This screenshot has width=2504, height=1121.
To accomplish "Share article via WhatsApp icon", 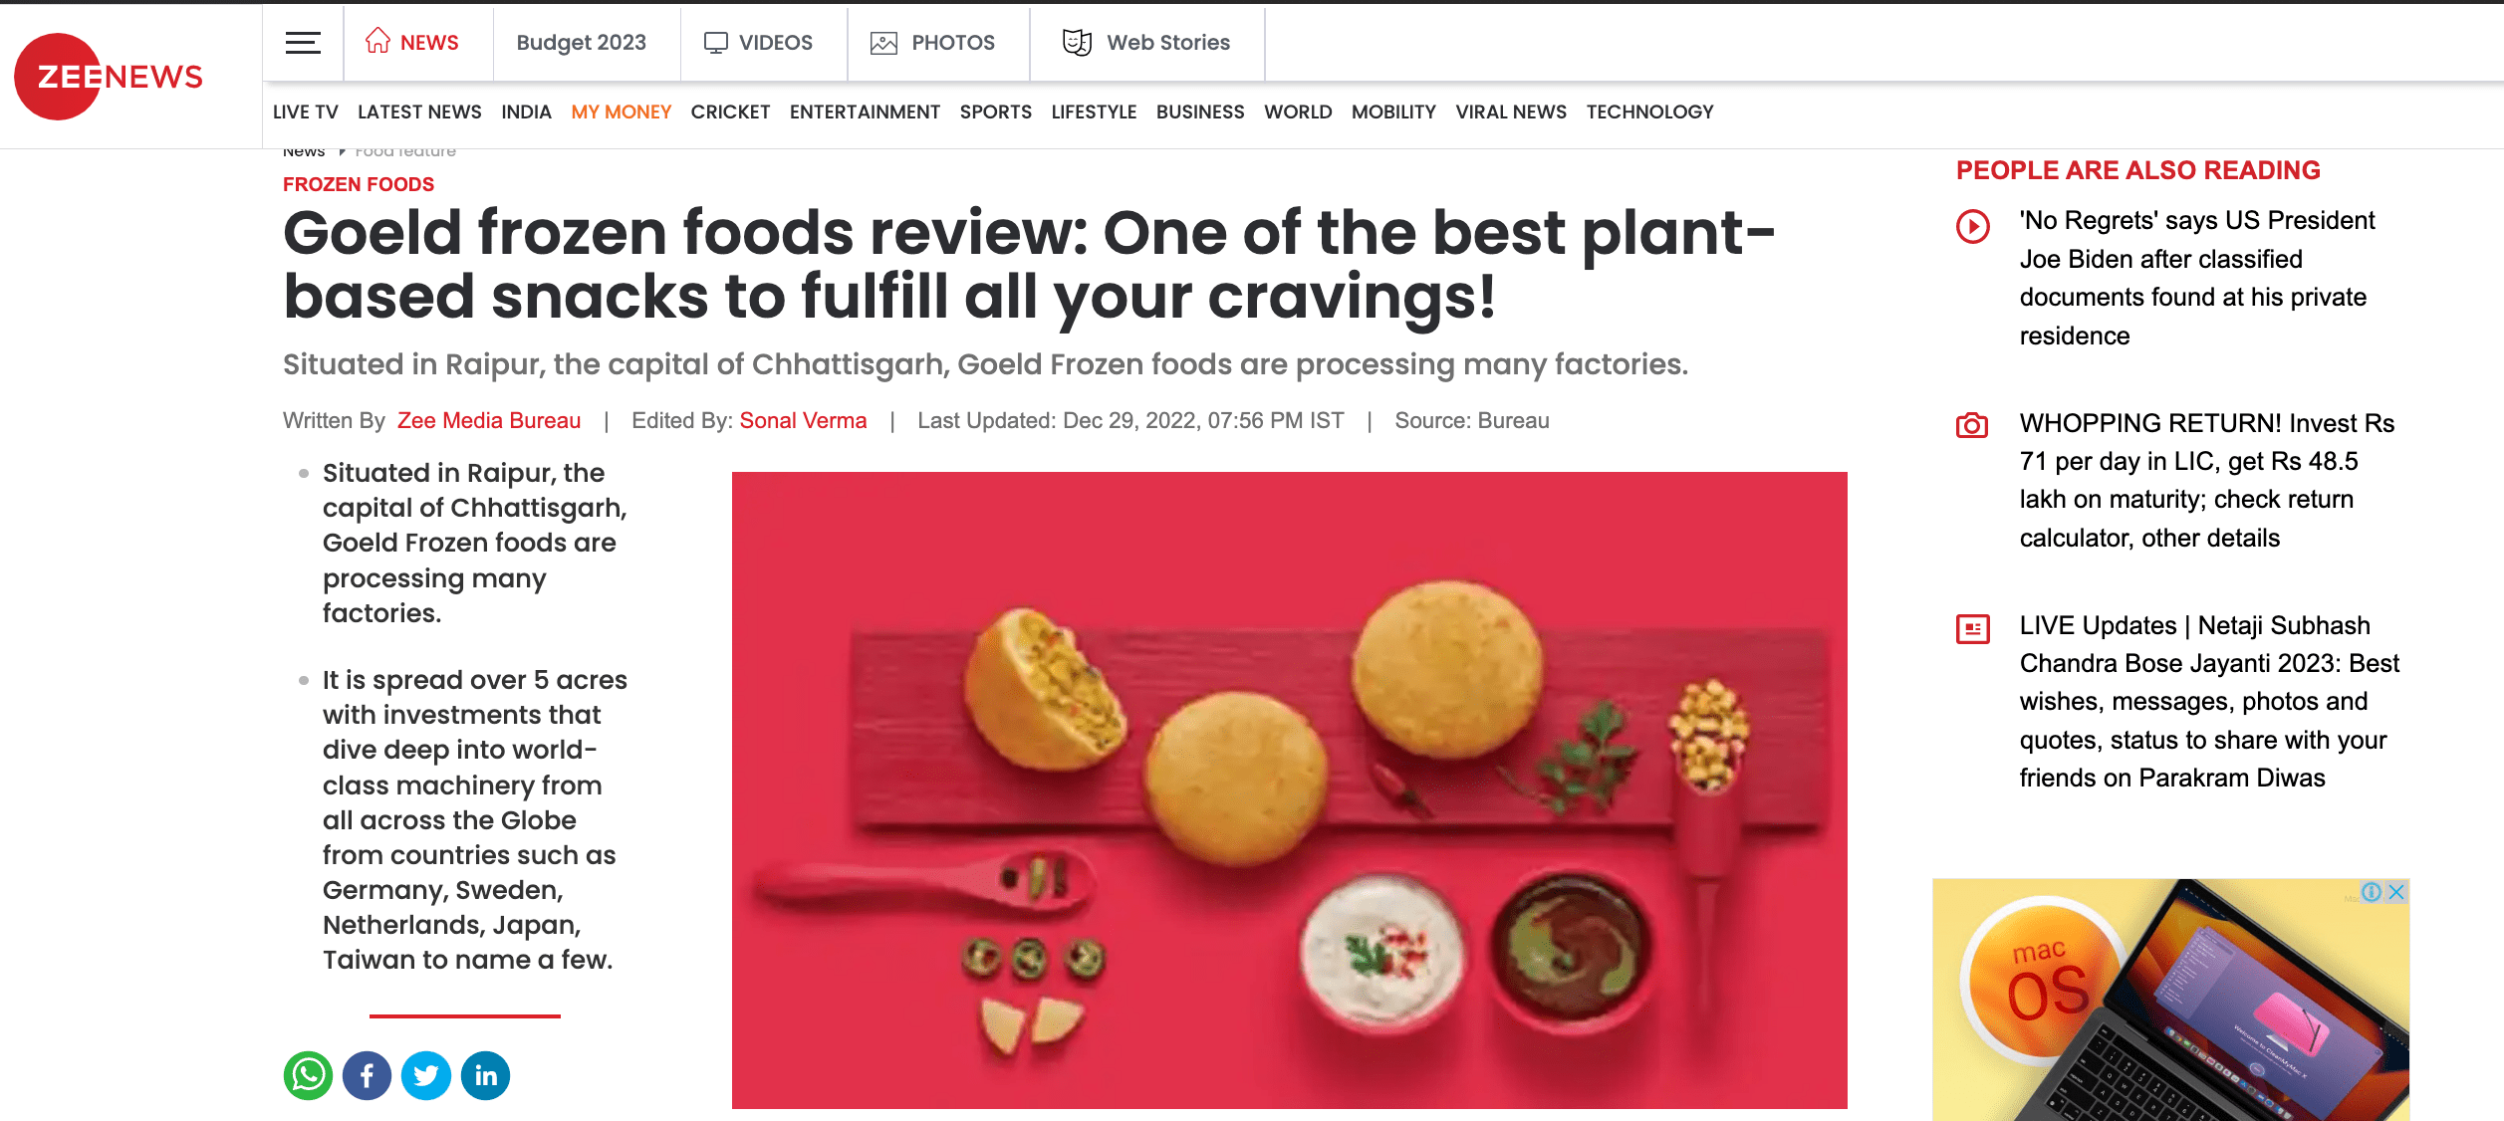I will pos(308,1075).
